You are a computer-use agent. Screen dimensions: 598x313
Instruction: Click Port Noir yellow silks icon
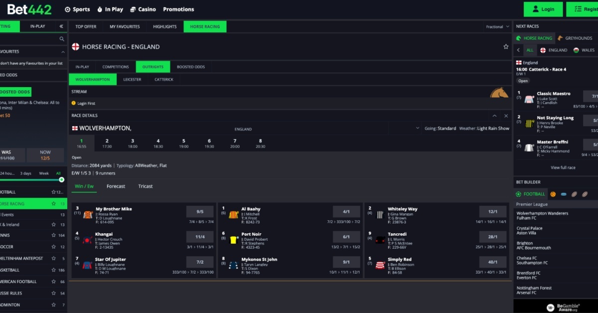[234, 240]
